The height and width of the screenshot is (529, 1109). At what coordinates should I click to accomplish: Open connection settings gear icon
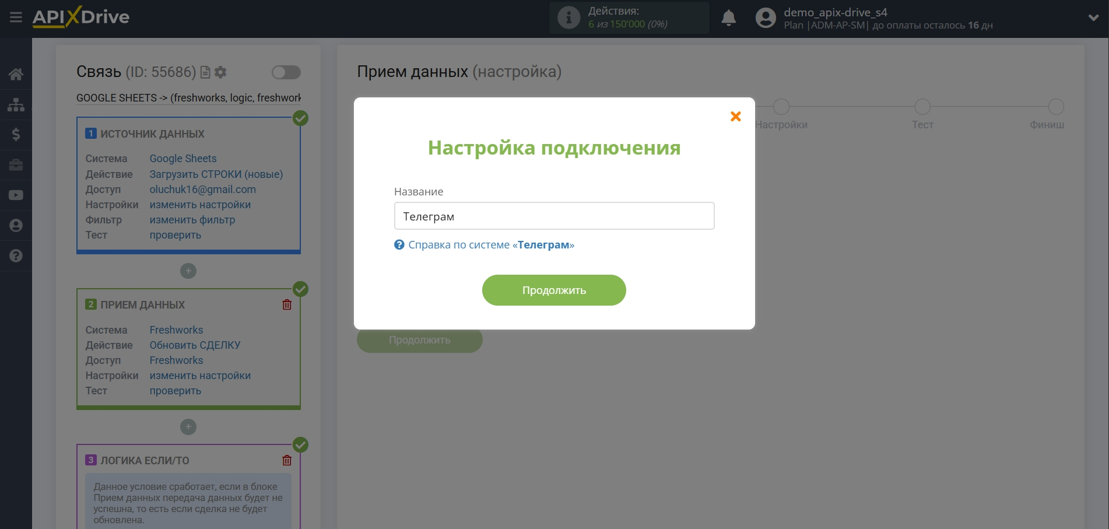pos(220,72)
